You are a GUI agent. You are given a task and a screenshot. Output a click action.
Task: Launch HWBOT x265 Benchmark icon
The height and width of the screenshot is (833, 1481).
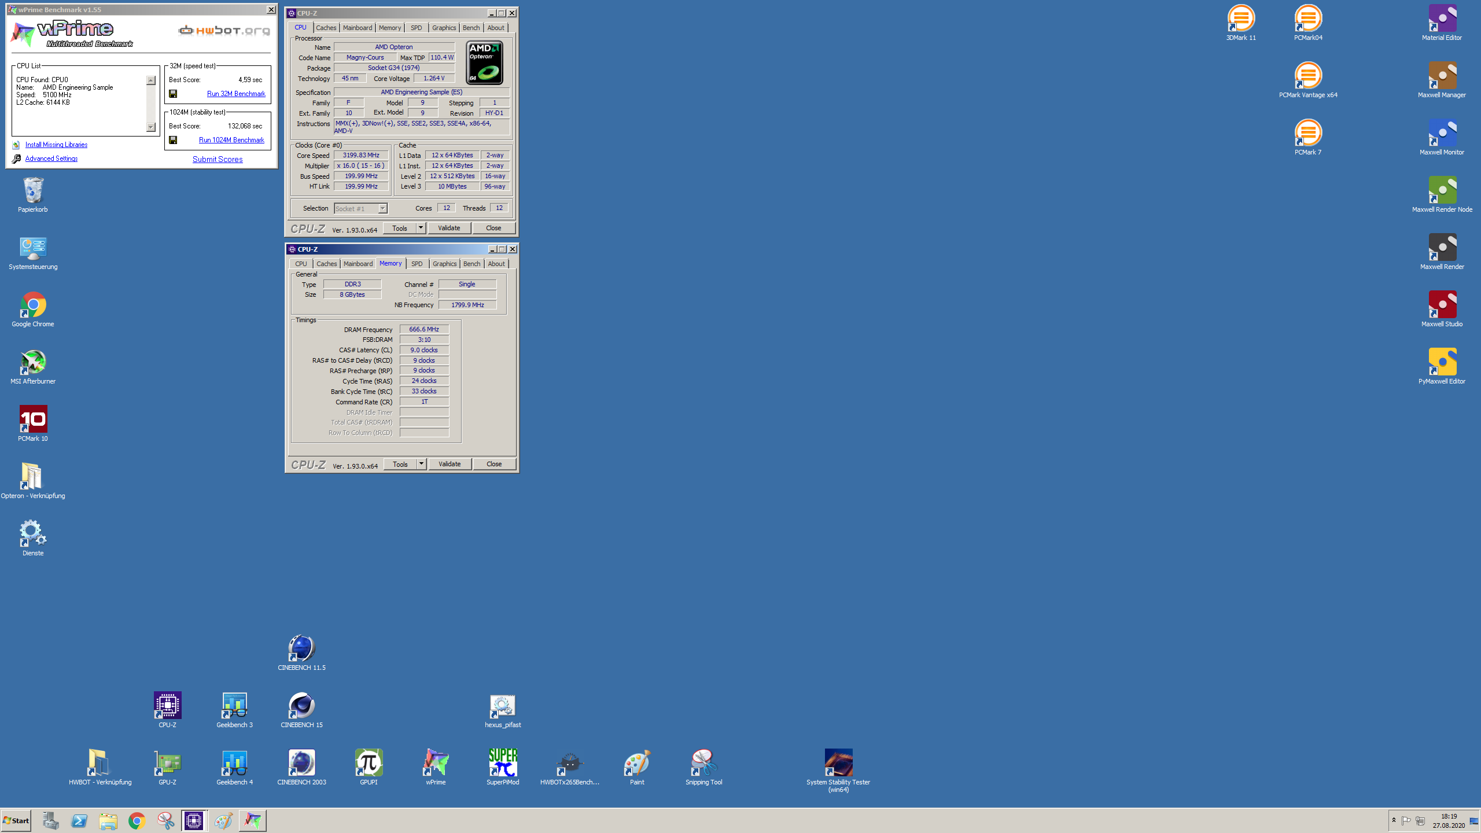[x=570, y=768]
